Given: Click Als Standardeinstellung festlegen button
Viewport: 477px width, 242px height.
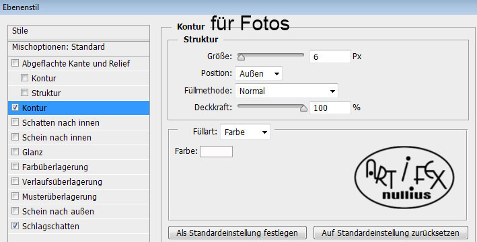Looking at the screenshot, I should 237,233.
